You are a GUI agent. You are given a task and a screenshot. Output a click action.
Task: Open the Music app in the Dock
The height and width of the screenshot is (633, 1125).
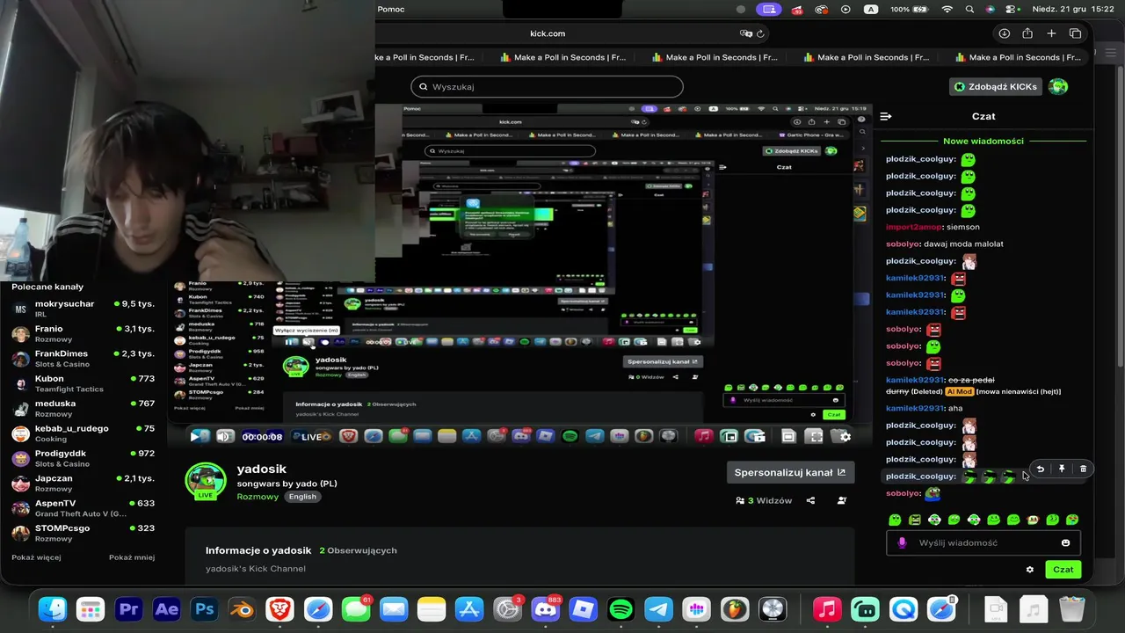827,608
